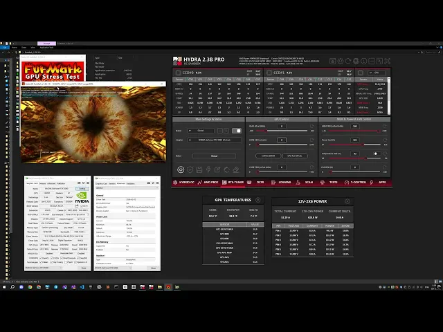Open the globe icon in HYDRA header
The width and height of the screenshot is (443, 332).
(x=356, y=61)
